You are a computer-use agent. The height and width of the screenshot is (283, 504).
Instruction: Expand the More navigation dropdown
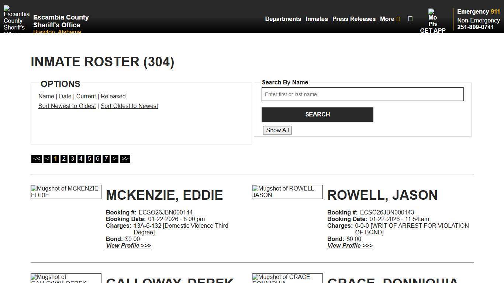point(390,19)
